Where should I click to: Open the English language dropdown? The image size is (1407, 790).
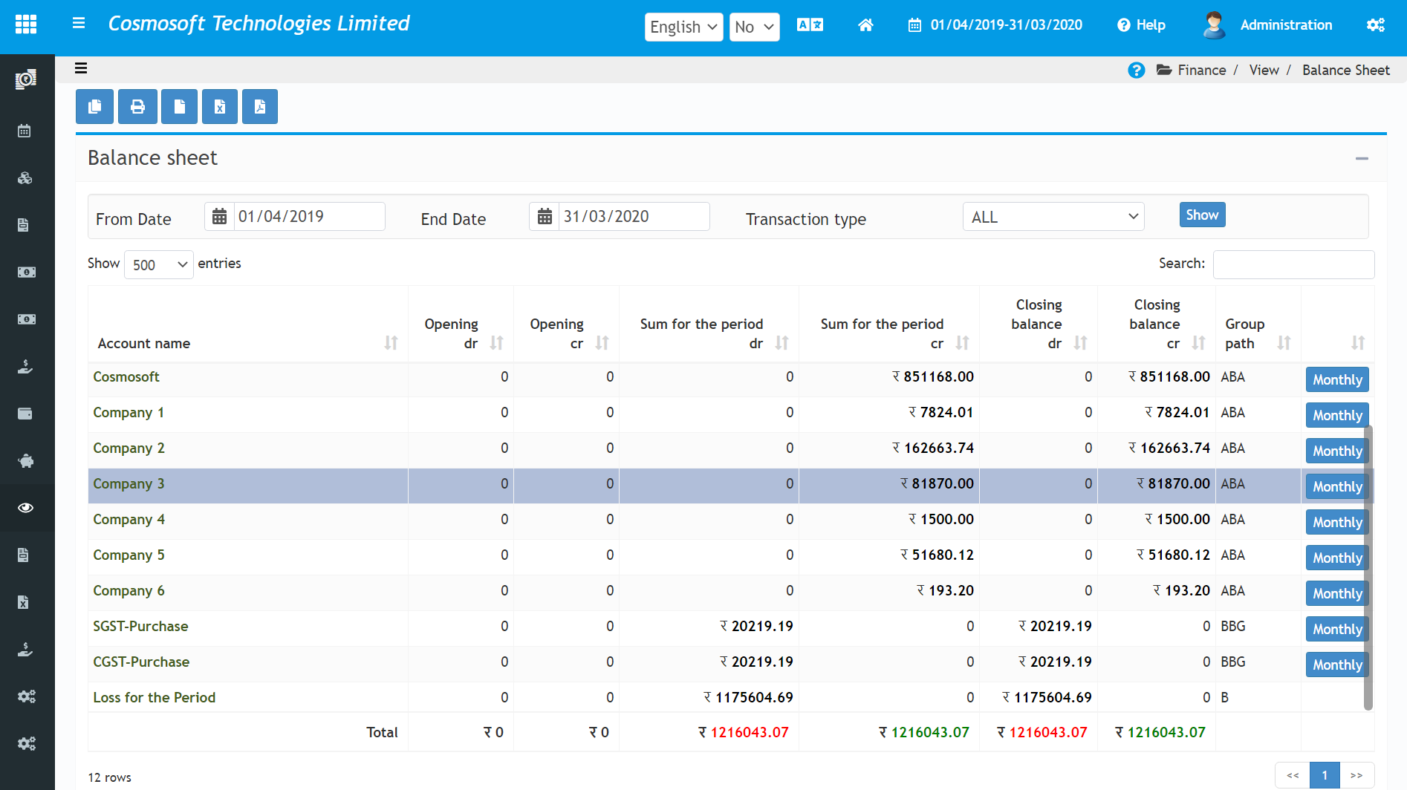[x=683, y=27]
